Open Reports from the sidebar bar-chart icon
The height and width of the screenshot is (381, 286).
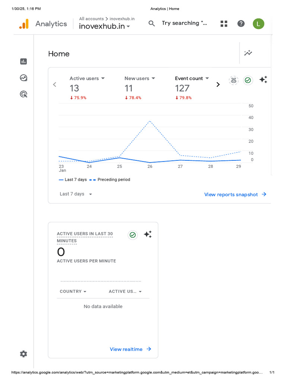(23, 61)
